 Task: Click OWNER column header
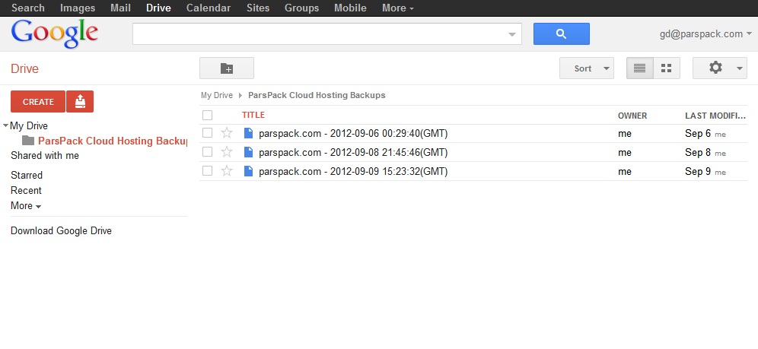(x=632, y=116)
